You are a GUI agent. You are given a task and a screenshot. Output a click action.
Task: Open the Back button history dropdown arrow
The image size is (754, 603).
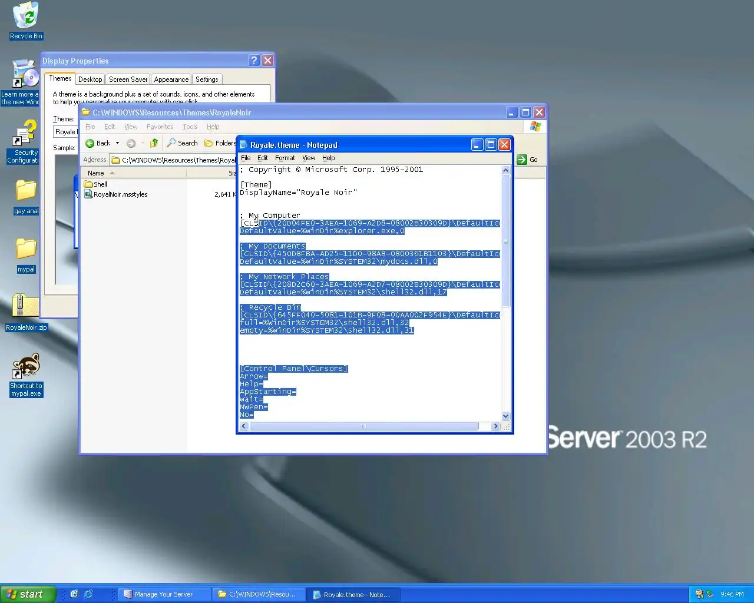click(x=117, y=143)
